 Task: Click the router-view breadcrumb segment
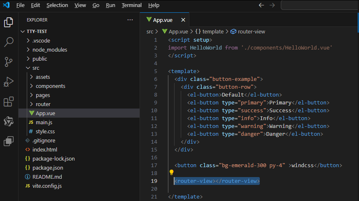click(252, 32)
